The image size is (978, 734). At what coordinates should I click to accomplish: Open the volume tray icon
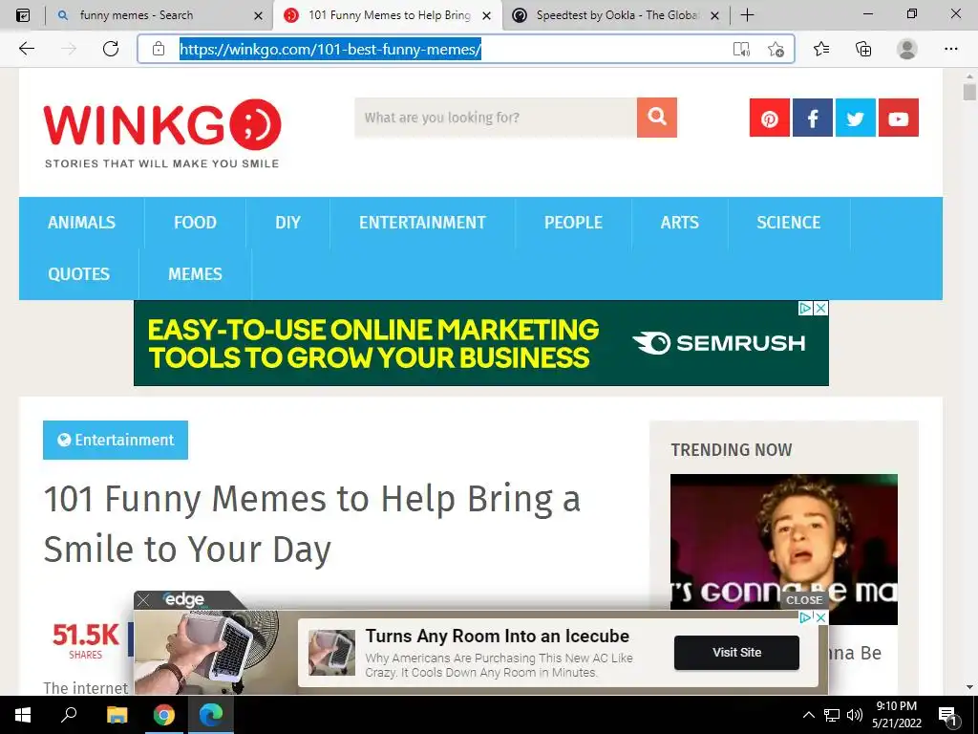point(855,715)
